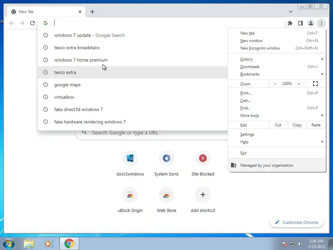
Task: Expand More tools submenu
Action: (x=277, y=116)
